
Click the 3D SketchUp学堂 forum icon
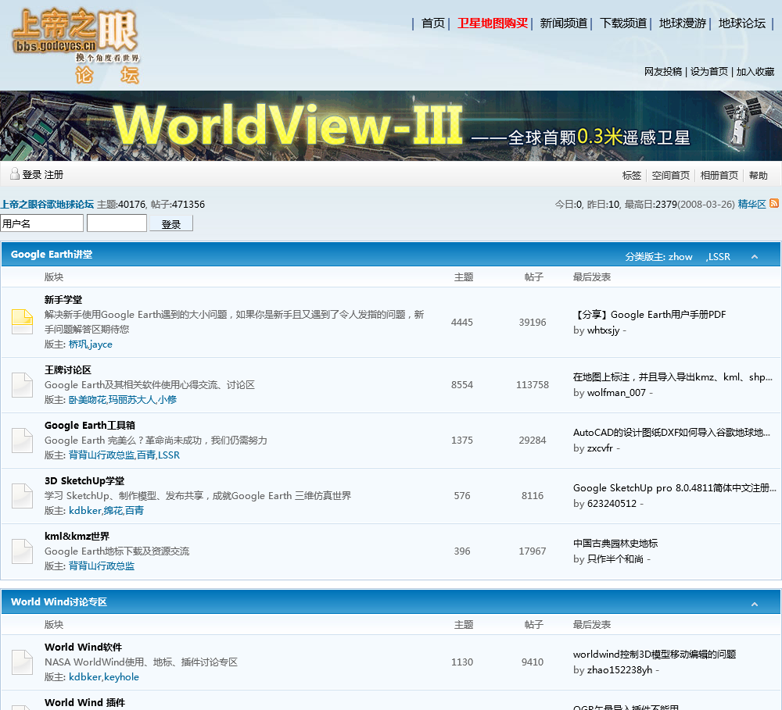tap(22, 496)
